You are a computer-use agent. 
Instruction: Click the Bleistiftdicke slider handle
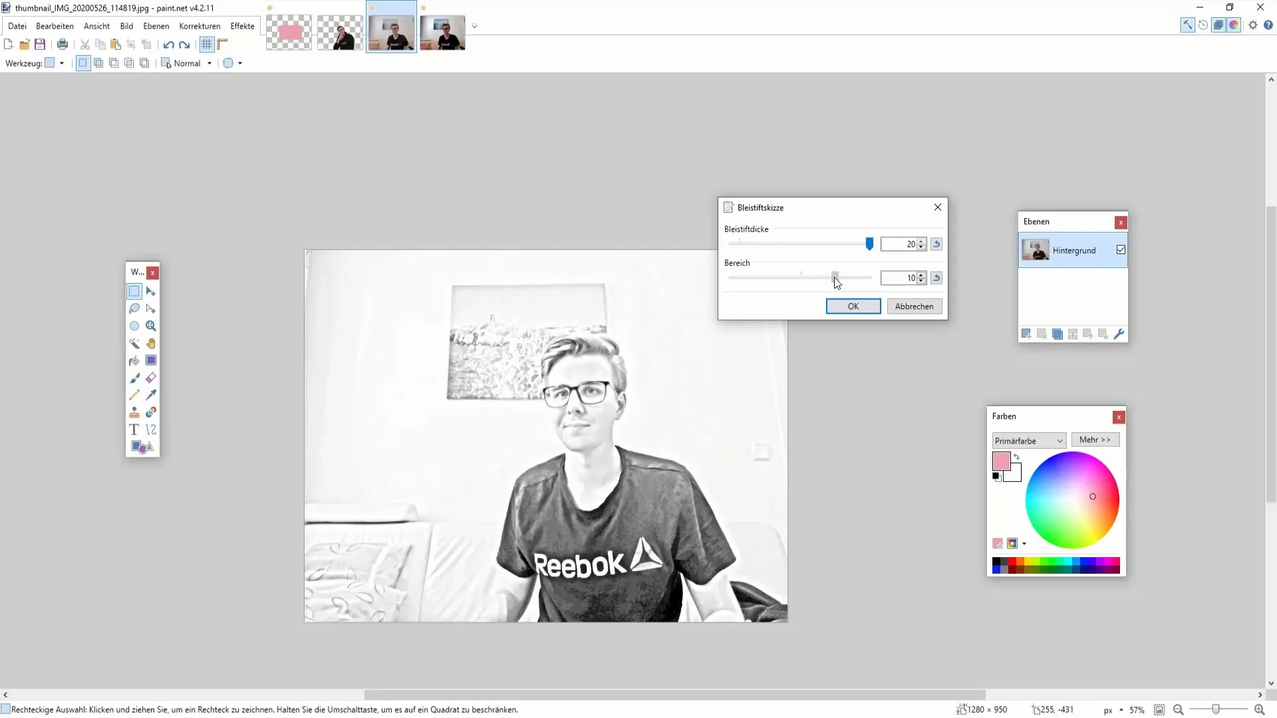pyautogui.click(x=869, y=244)
